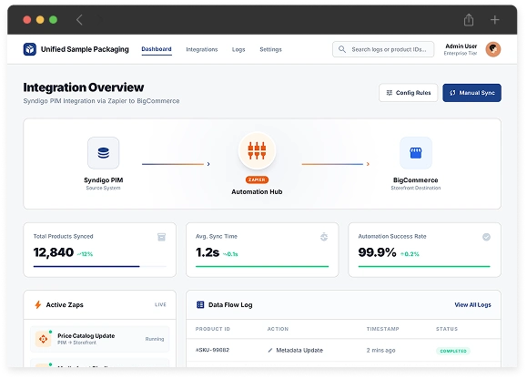The height and width of the screenshot is (379, 527).
Task: Switch to the Integrations tab
Action: (202, 49)
